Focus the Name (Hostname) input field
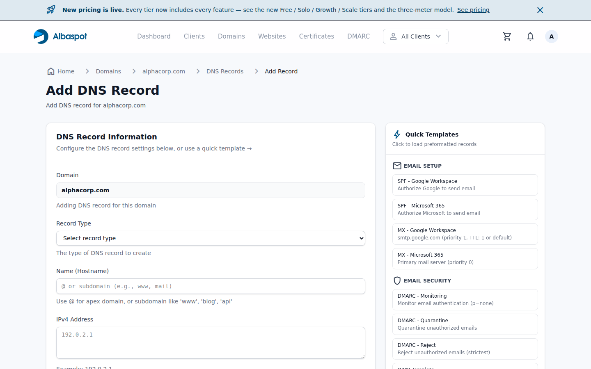Screen dimensions: 591x369 [x=211, y=286]
